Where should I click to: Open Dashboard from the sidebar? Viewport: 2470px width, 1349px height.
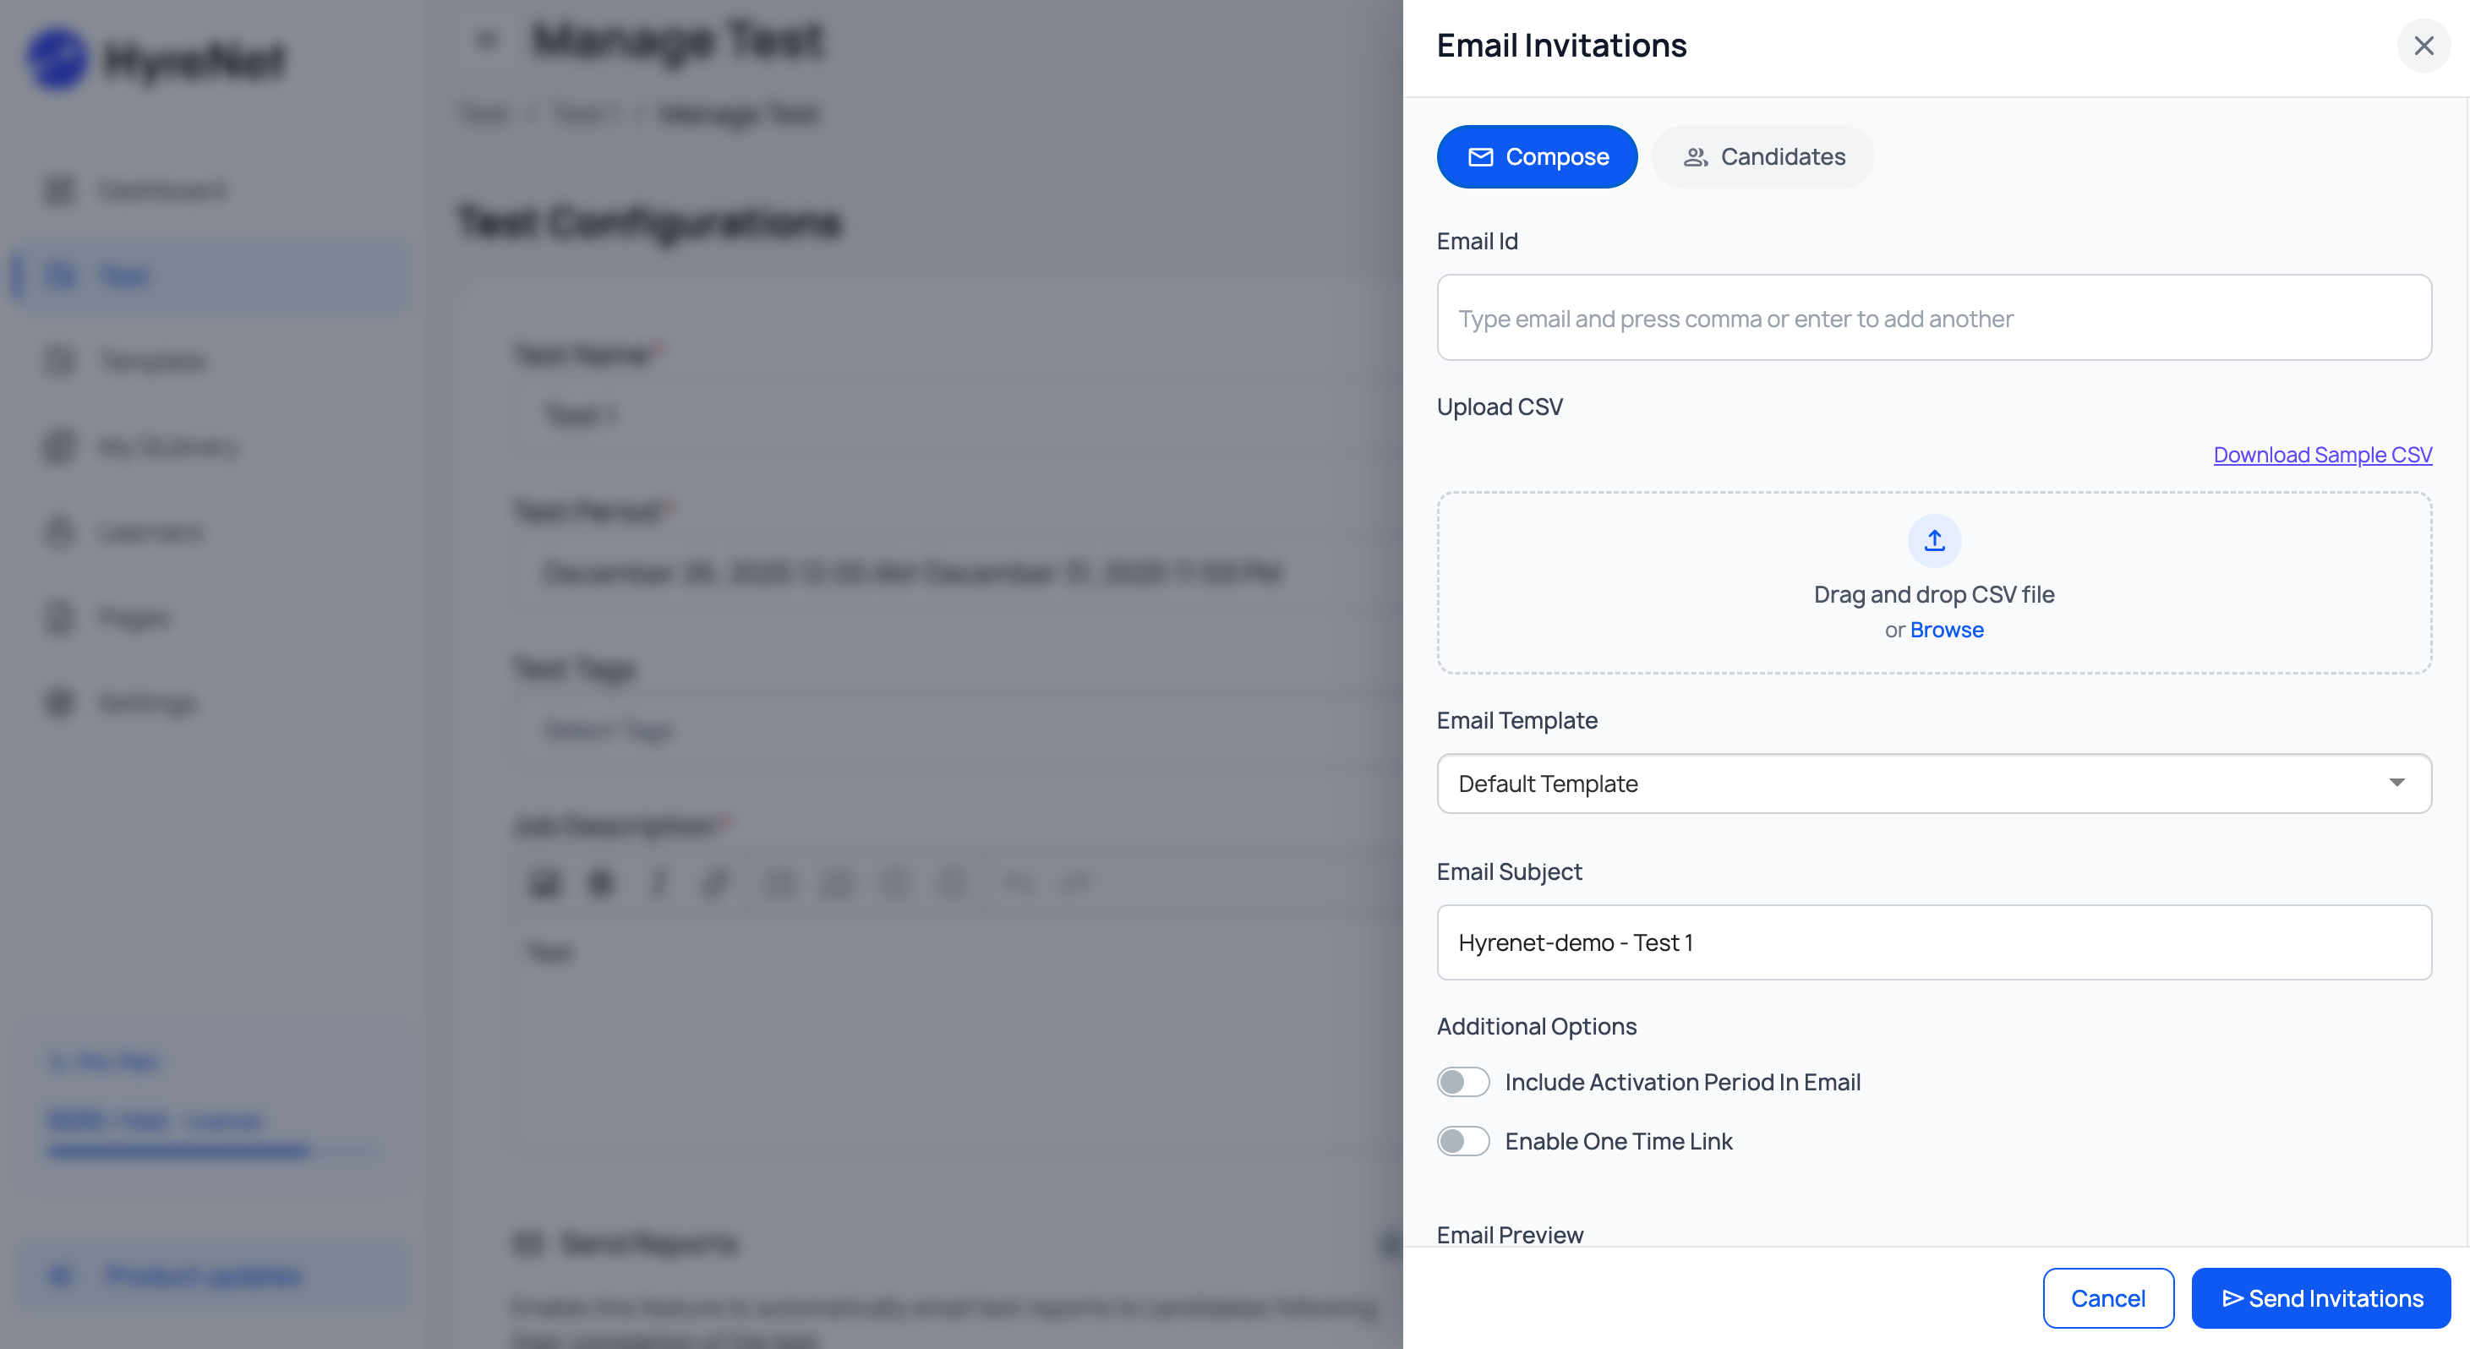[x=163, y=191]
